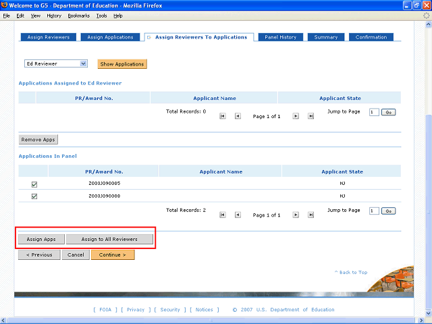The width and height of the screenshot is (432, 324).
Task: Go to previous page in Ed Reviewer table
Action: 238,116
